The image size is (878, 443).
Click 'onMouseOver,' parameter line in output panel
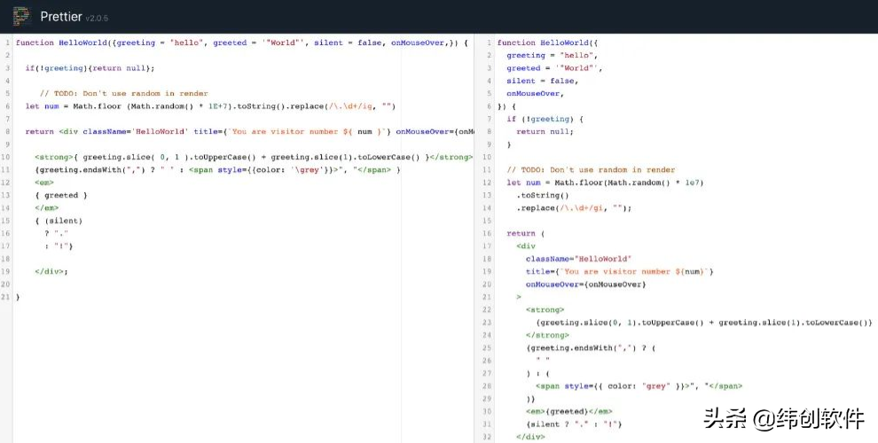coord(535,93)
